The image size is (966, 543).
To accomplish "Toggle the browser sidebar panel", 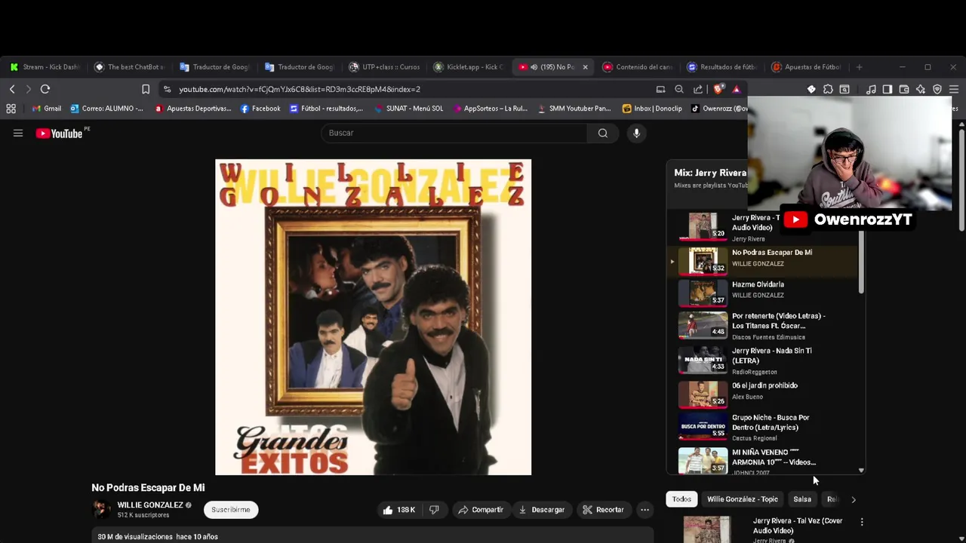I will coord(888,89).
